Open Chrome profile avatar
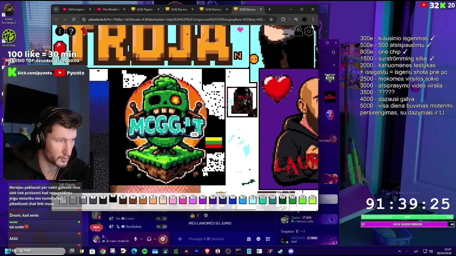 point(304,20)
